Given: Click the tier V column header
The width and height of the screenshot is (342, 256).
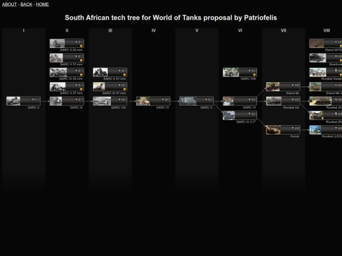Looking at the screenshot, I should (x=197, y=30).
